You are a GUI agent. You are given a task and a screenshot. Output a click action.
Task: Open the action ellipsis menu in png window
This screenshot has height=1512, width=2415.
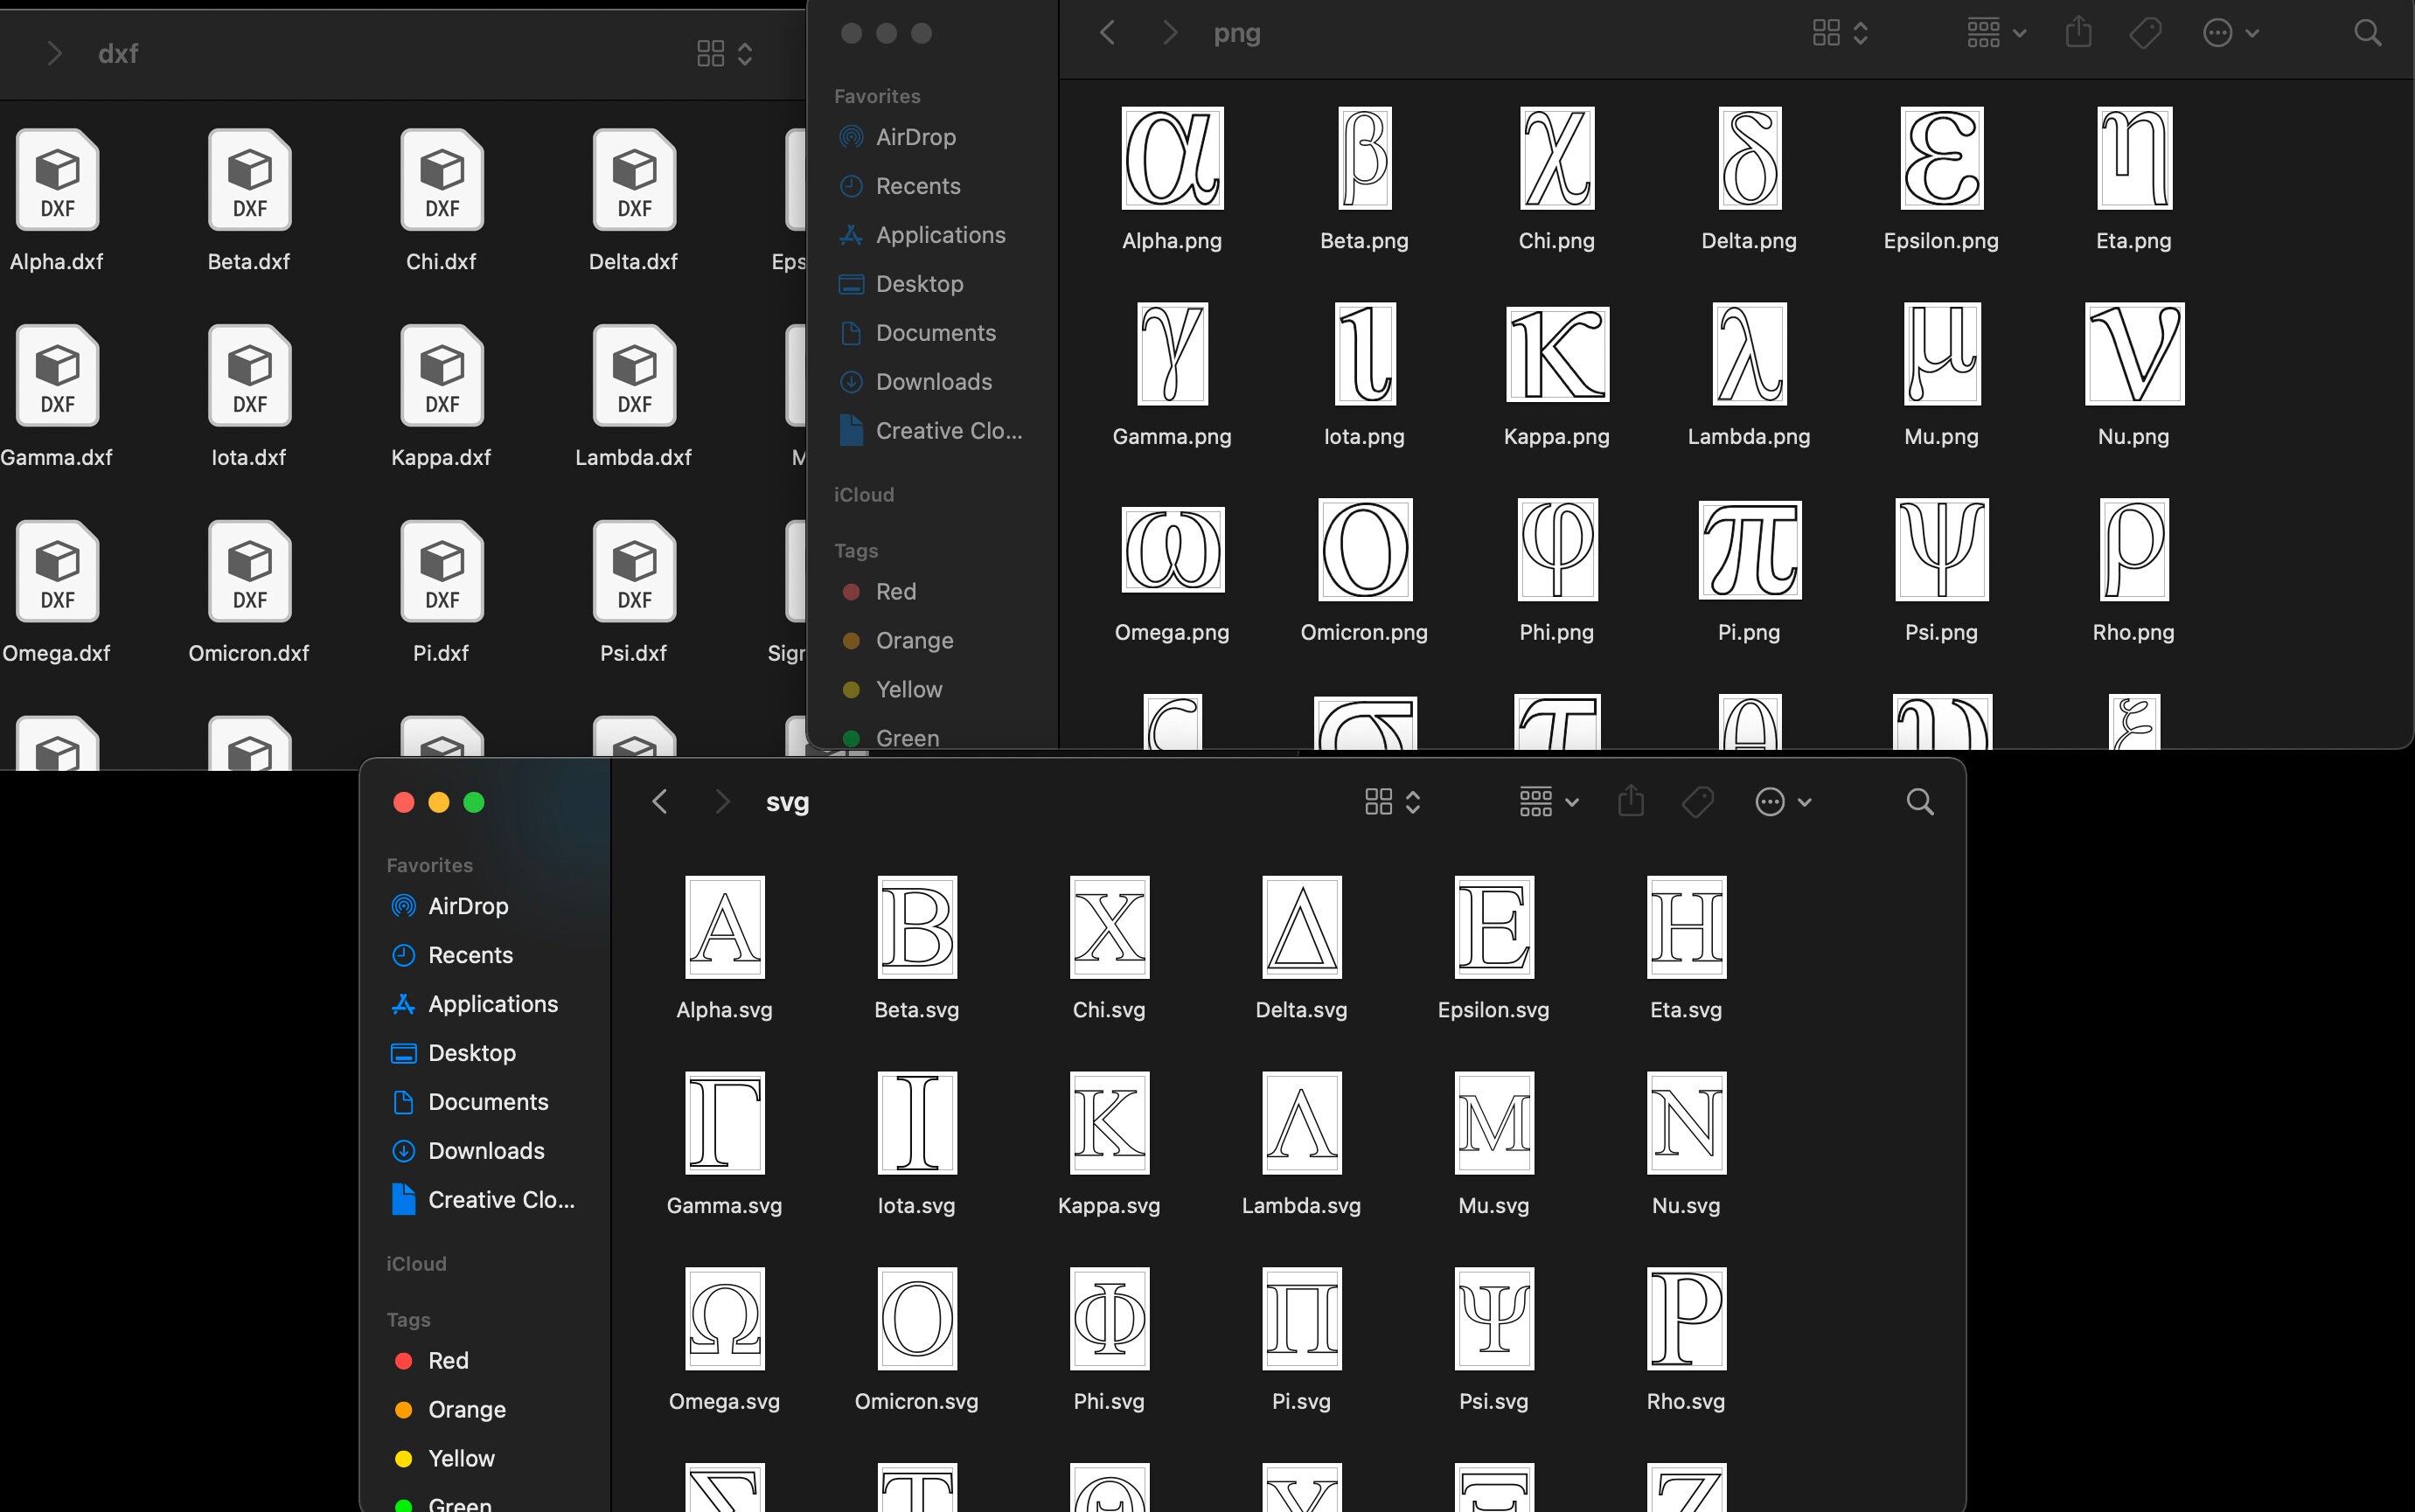click(2231, 33)
